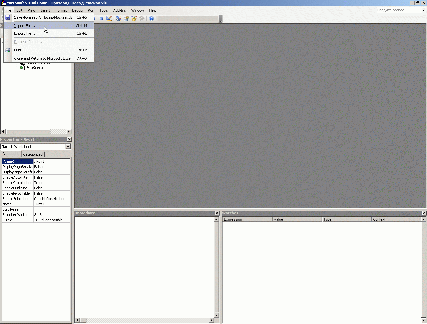The image size is (427, 324).
Task: Open the File menu
Action: 8,10
